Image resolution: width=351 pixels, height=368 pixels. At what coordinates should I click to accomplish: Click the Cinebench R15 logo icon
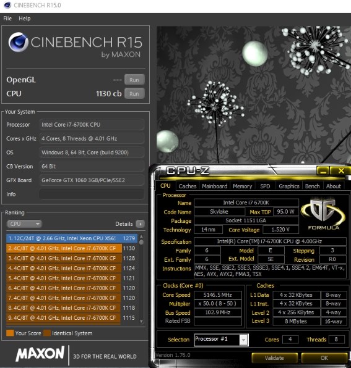(18, 42)
